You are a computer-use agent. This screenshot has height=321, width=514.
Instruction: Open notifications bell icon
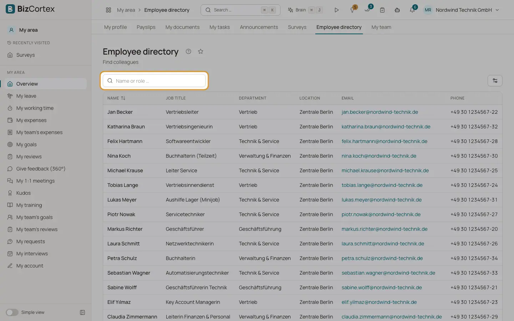pos(412,10)
